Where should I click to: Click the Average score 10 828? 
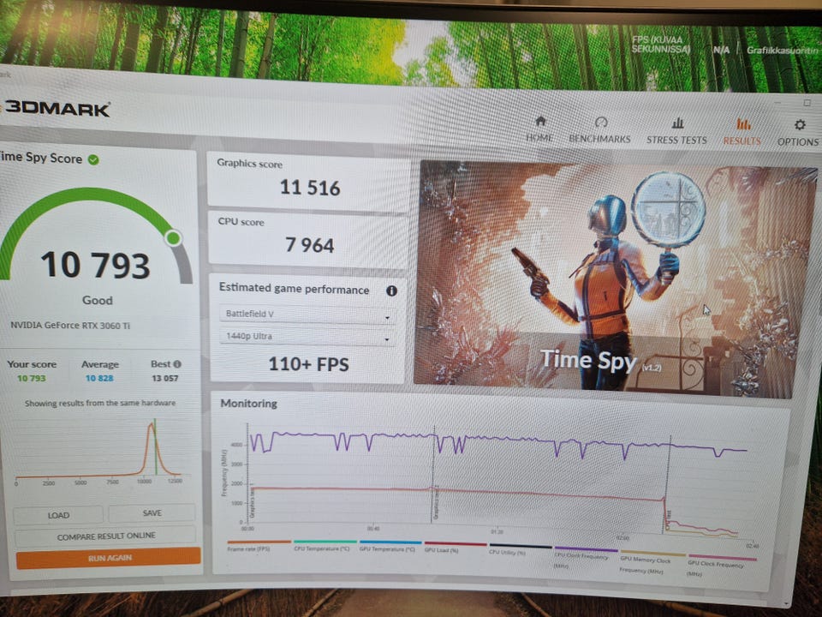tap(99, 378)
